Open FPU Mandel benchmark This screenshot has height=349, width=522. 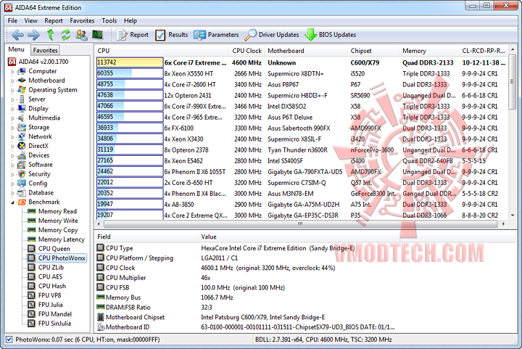point(50,313)
